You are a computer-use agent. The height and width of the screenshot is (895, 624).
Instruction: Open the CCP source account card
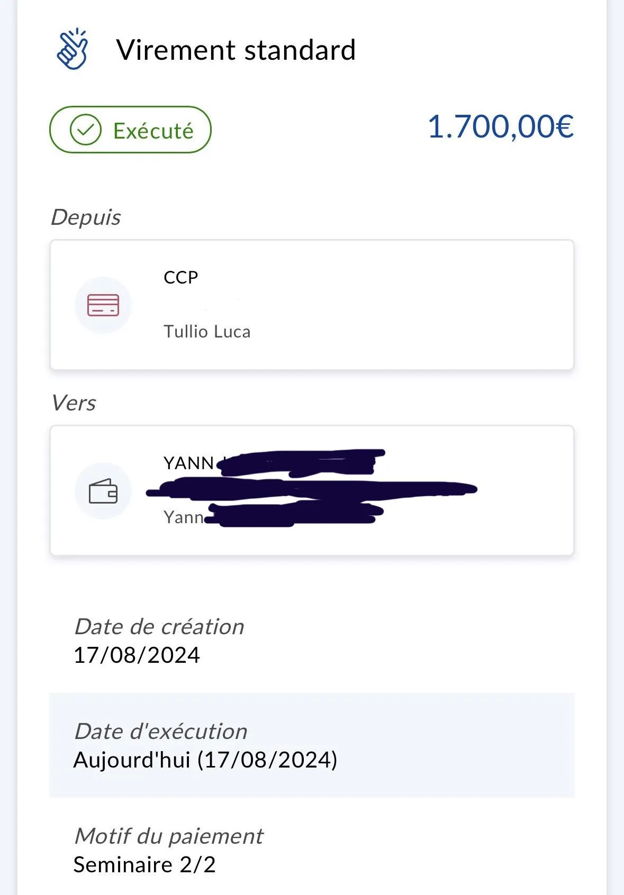312,305
